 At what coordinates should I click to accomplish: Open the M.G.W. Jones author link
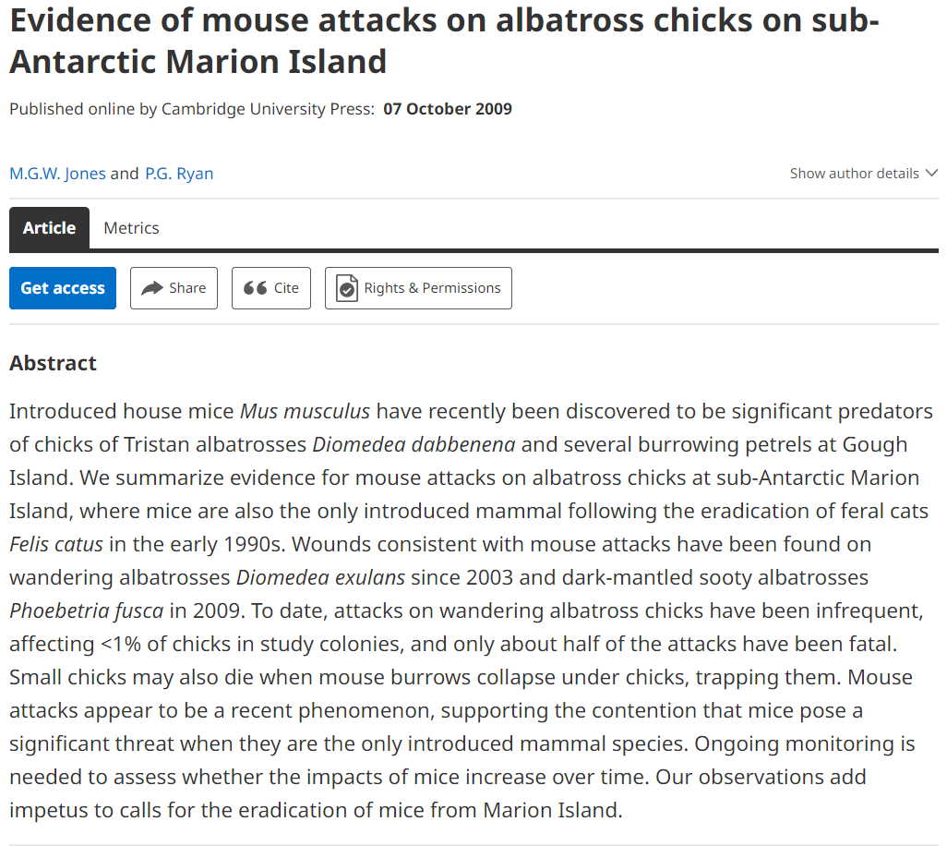click(57, 174)
